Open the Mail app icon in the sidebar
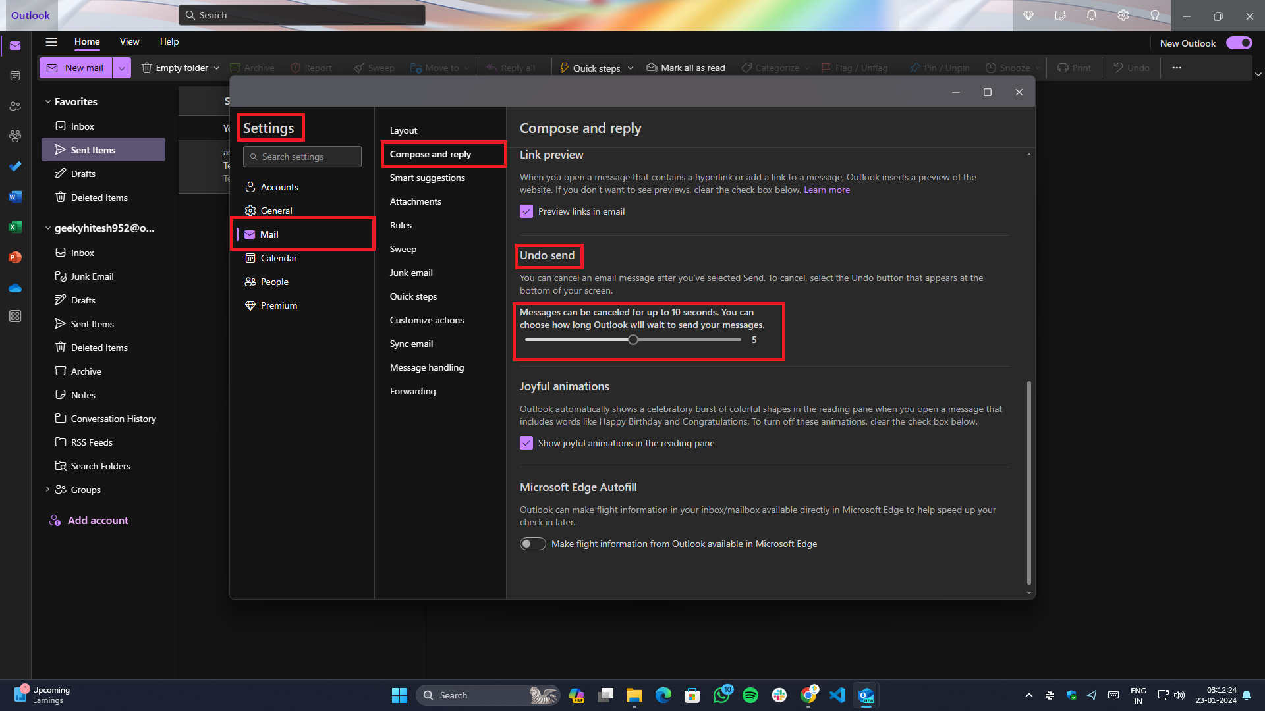Image resolution: width=1265 pixels, height=711 pixels. 15,46
